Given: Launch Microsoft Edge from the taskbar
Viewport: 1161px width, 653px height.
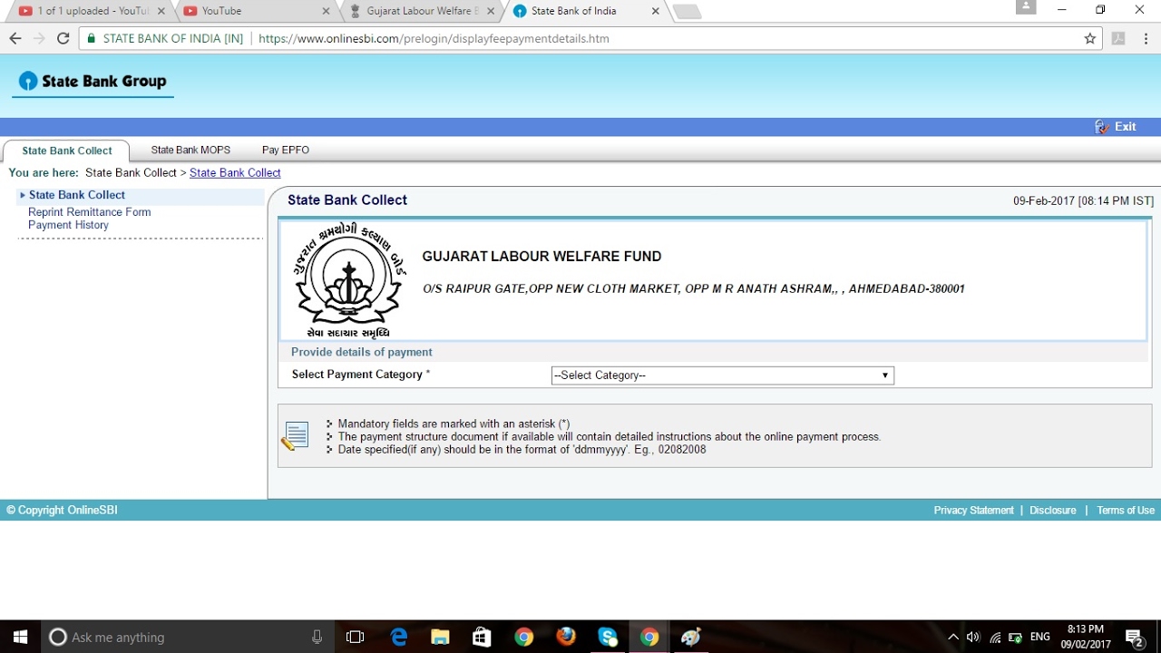Looking at the screenshot, I should [x=399, y=637].
